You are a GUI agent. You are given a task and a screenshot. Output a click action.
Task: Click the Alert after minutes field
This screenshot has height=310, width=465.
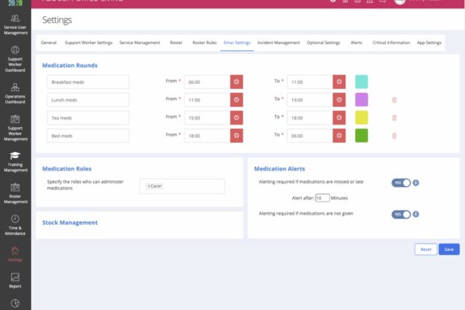tap(322, 198)
